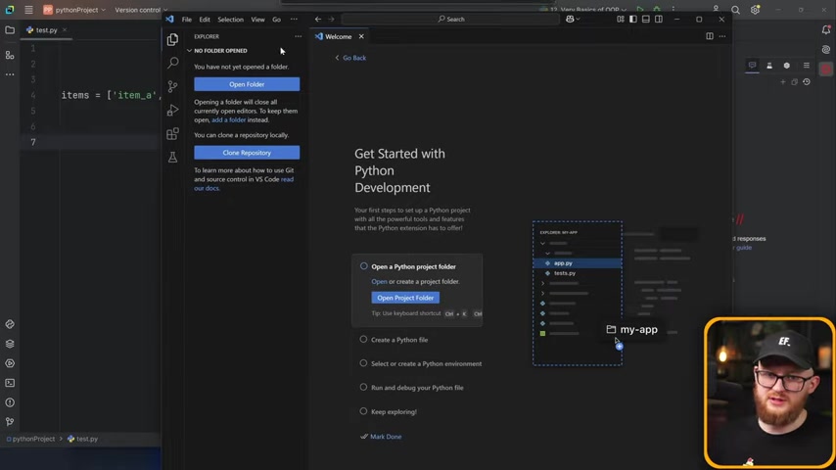This screenshot has width=836, height=470.
Task: Go forward with VS Code navigation arrow
Action: click(x=331, y=20)
